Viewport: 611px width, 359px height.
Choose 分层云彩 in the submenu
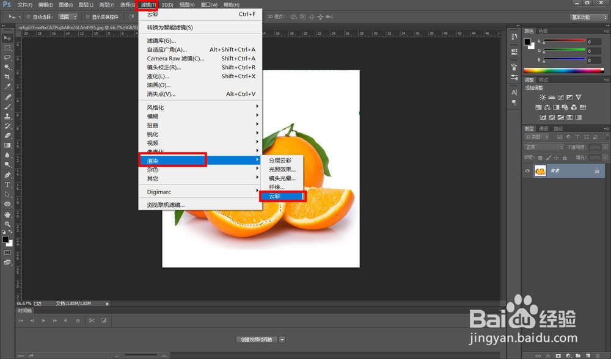(282, 160)
